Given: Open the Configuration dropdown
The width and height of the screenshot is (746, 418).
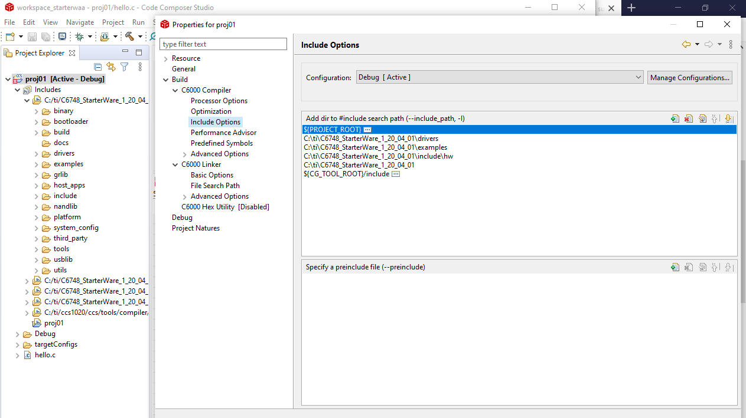Looking at the screenshot, I should point(500,77).
